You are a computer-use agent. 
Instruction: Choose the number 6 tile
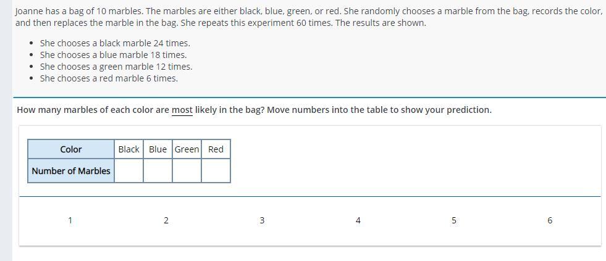(x=550, y=220)
